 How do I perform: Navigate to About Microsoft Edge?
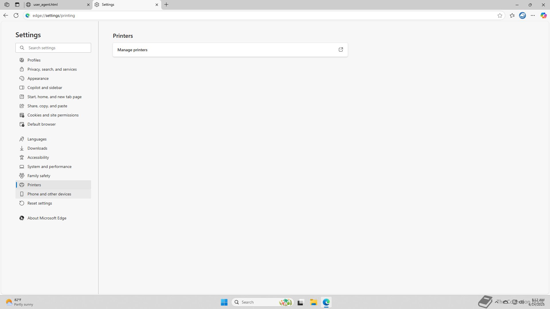tap(47, 218)
